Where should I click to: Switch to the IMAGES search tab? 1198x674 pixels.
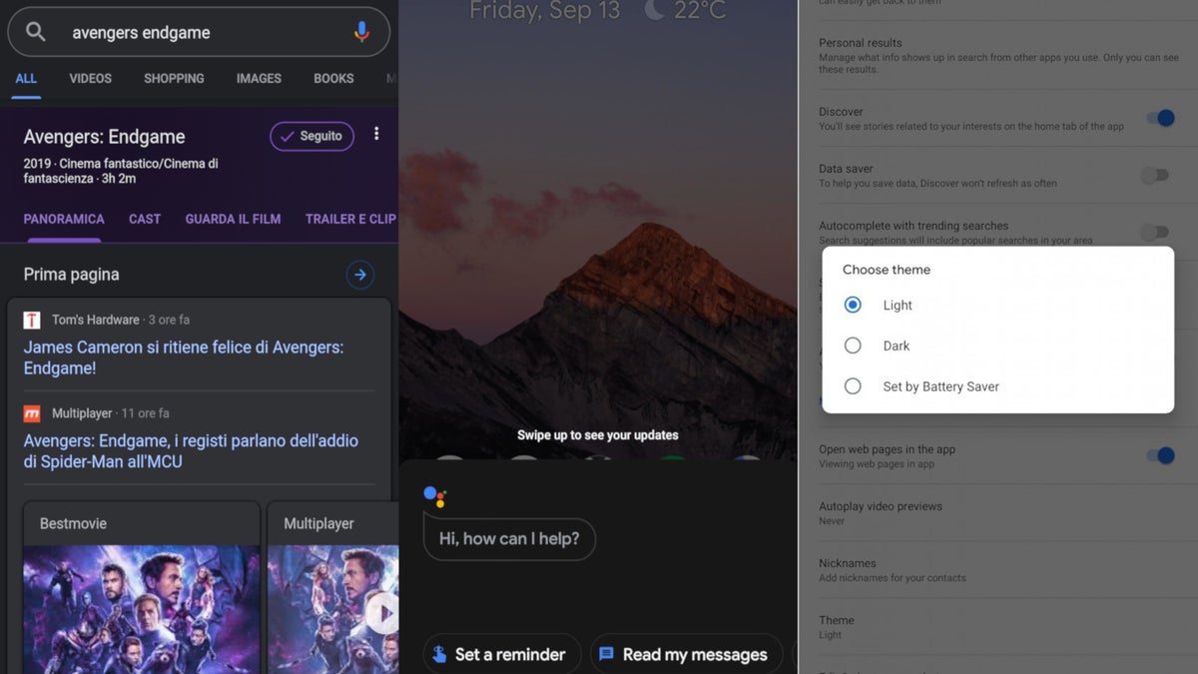[x=259, y=79]
